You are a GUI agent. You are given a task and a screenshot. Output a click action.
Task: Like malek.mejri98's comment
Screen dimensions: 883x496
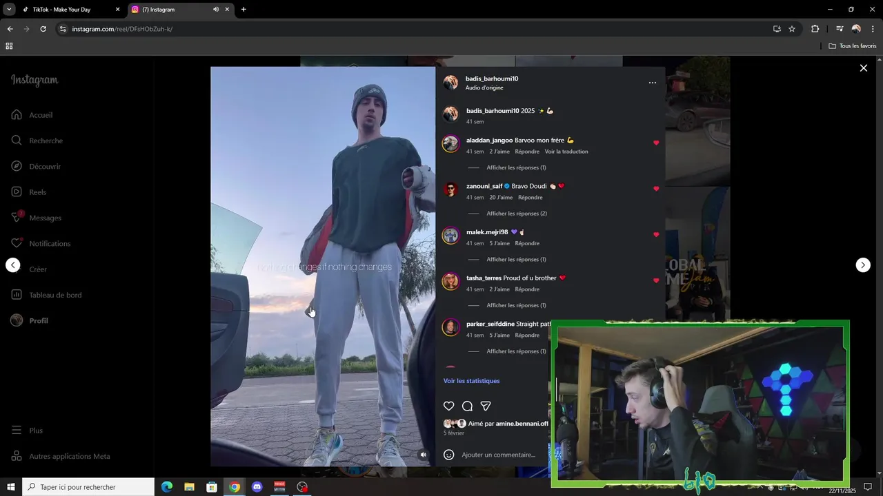pyautogui.click(x=656, y=235)
